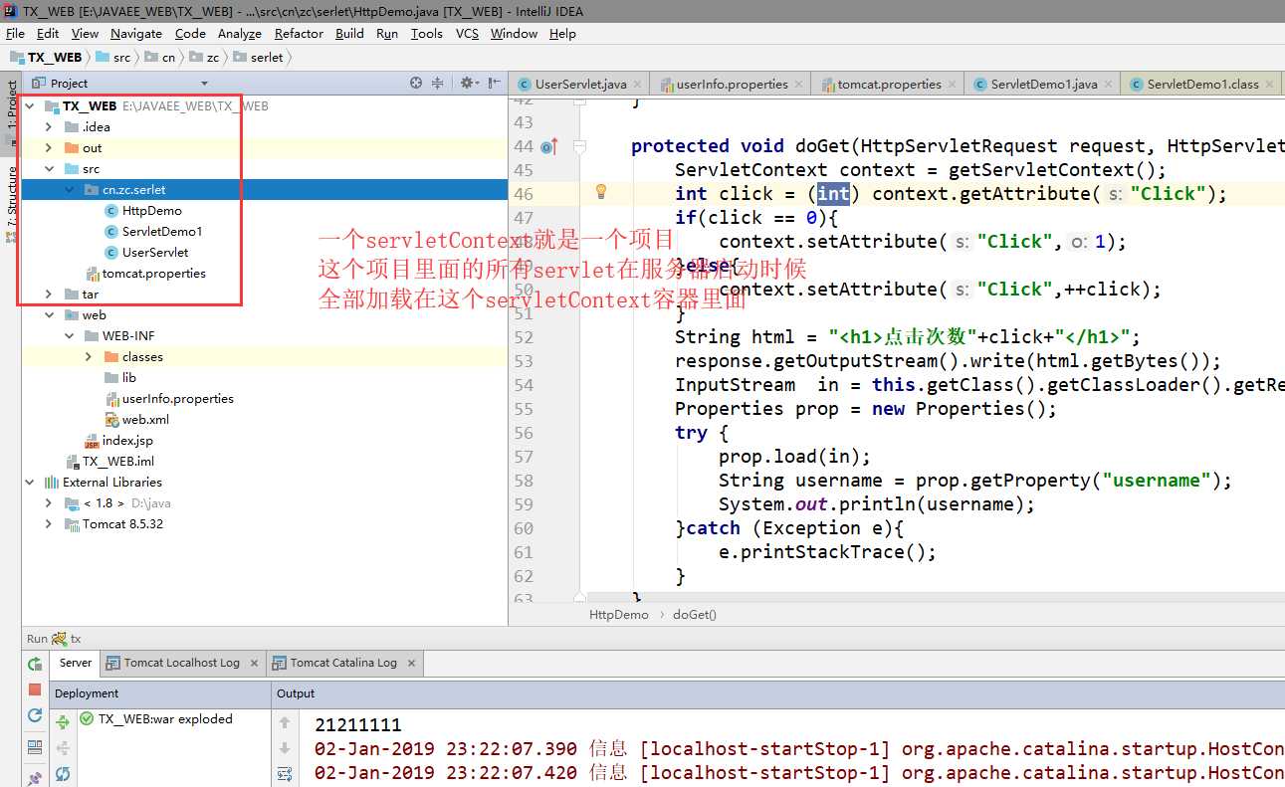Click the web.xml file icon
This screenshot has width=1285, height=787.
coord(111,420)
